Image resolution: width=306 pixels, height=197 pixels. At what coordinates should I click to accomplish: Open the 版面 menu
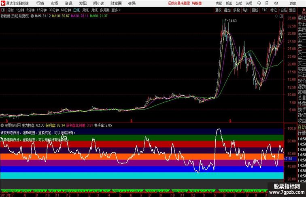point(229,3)
